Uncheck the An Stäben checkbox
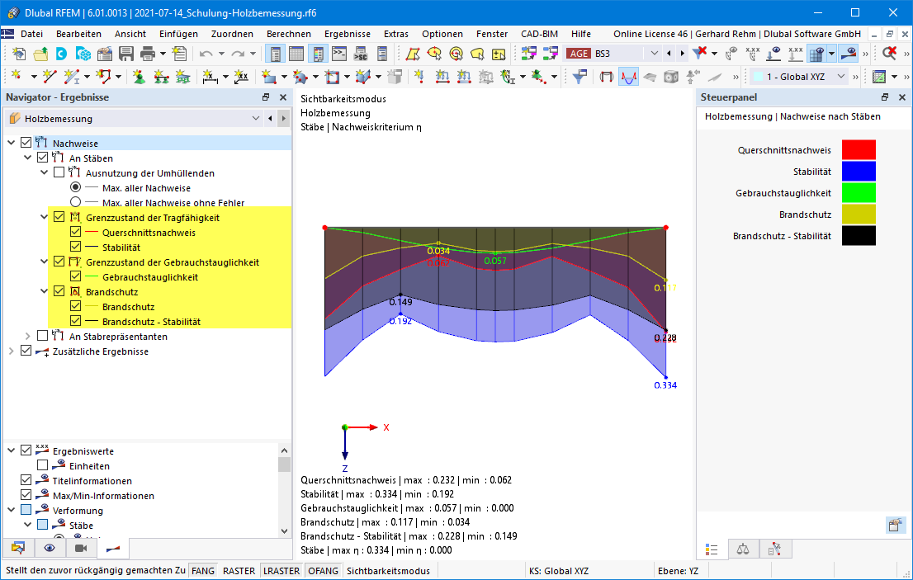913x580 pixels. (42, 158)
